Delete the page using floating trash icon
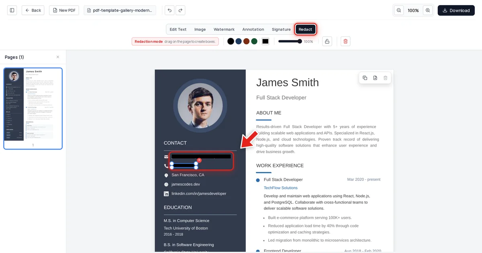Viewport: 482px width, 253px height. (x=386, y=78)
